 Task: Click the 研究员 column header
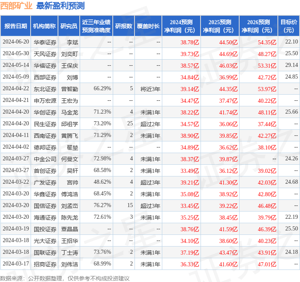[x=69, y=26]
